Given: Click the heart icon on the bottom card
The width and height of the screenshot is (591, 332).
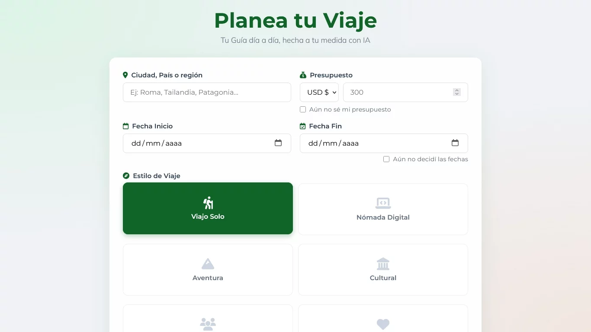Looking at the screenshot, I should tap(383, 324).
